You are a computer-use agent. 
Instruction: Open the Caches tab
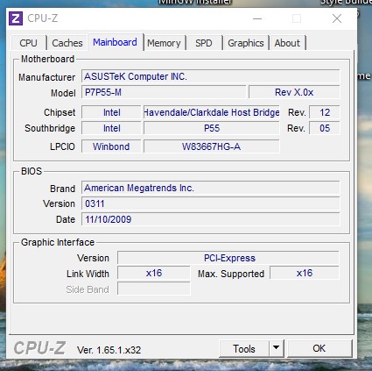tap(67, 43)
